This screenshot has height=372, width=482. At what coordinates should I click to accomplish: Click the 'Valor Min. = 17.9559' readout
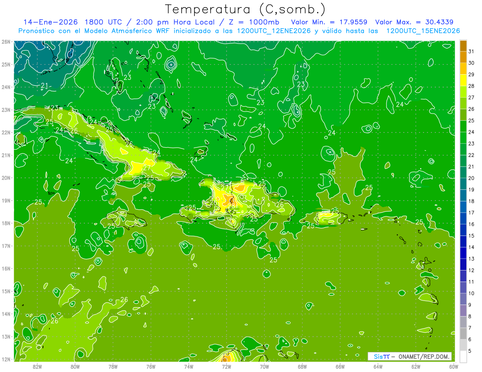coord(329,22)
